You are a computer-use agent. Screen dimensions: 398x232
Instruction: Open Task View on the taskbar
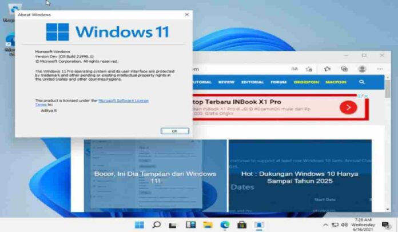[173, 225]
